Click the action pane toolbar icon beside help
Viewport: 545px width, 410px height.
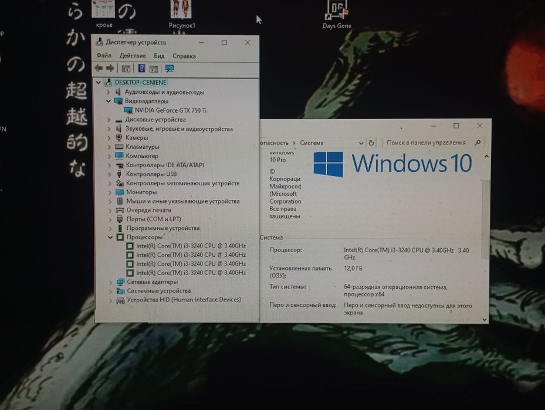click(x=154, y=69)
